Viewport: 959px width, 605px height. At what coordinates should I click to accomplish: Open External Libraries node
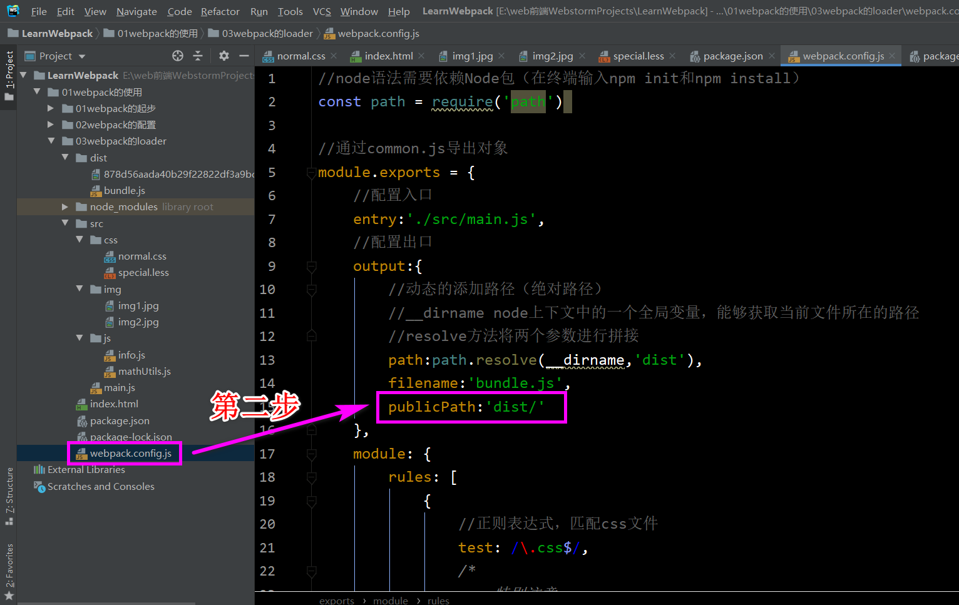[86, 469]
